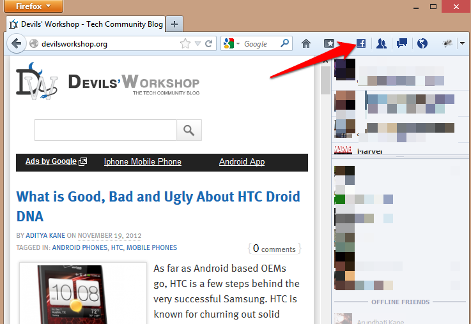Screen dimensions: 471x324
Task: Click the site search text box
Action: (x=105, y=130)
